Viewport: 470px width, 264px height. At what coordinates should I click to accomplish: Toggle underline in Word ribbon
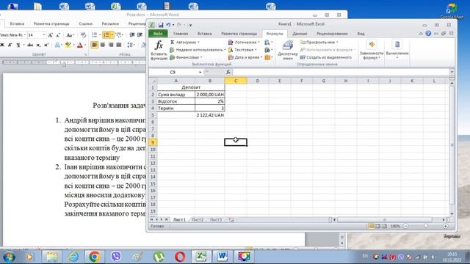click(18, 45)
